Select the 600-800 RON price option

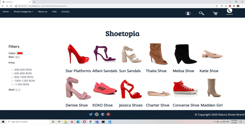(12, 73)
